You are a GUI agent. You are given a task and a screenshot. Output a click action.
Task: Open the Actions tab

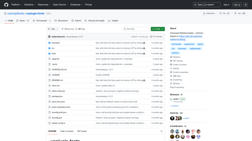tap(76, 21)
